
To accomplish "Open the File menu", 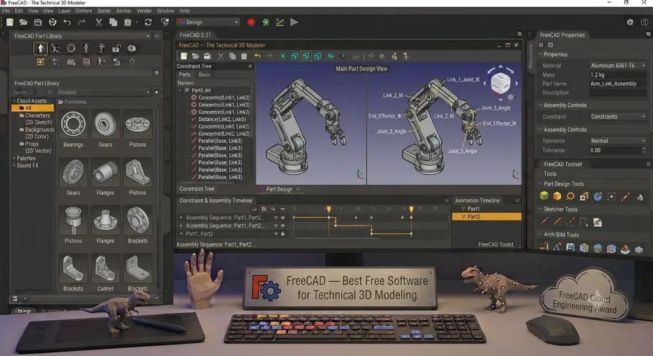I will [6, 11].
